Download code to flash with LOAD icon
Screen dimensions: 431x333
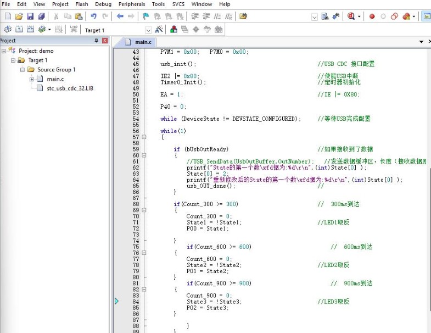click(x=74, y=29)
